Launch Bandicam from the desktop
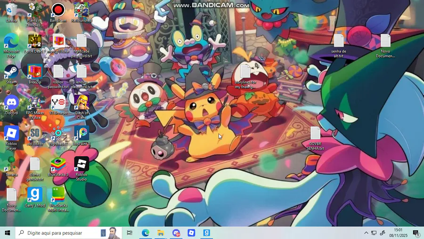 (58, 13)
